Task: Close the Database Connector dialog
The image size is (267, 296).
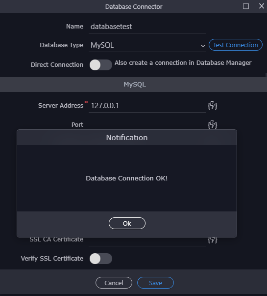Action: [261, 6]
